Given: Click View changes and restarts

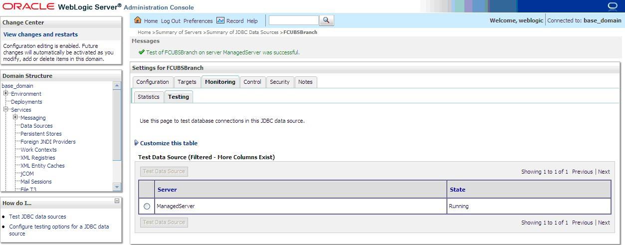Looking at the screenshot, I should (40, 34).
